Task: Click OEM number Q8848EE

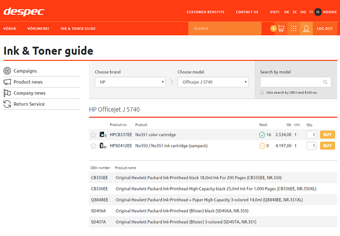Action: tap(100, 200)
